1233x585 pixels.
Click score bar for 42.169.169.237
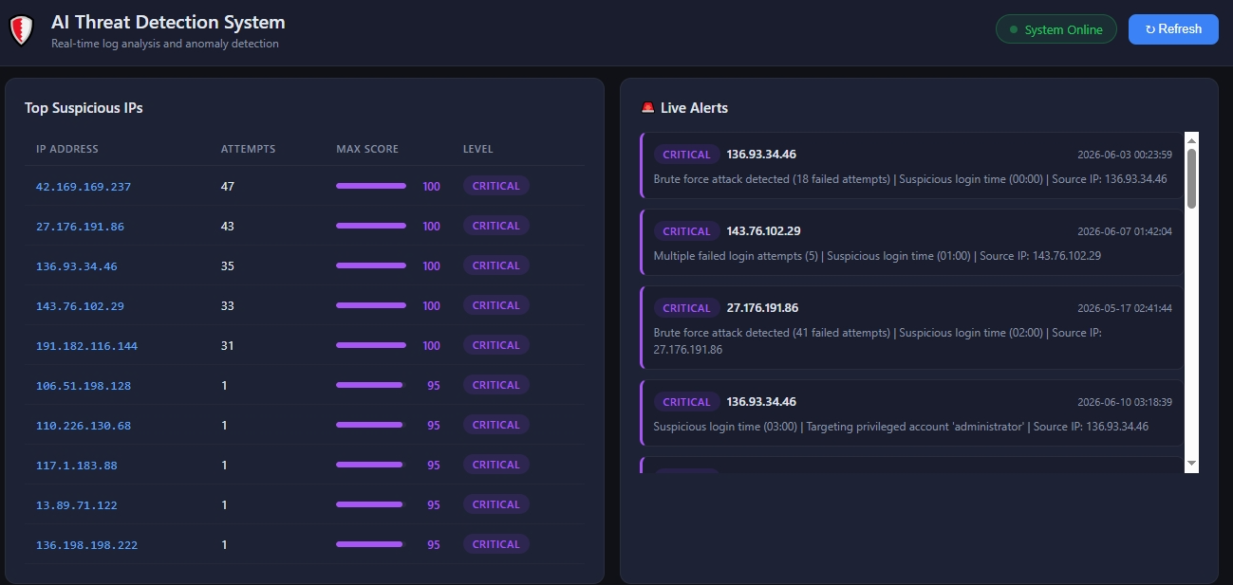(x=371, y=186)
